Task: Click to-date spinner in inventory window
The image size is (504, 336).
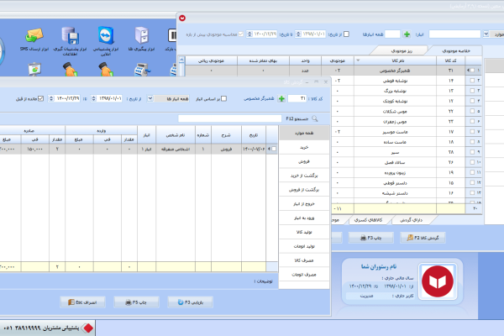Action: click(249, 34)
